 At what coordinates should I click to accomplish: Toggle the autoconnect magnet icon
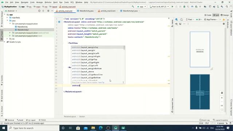pos(180,24)
